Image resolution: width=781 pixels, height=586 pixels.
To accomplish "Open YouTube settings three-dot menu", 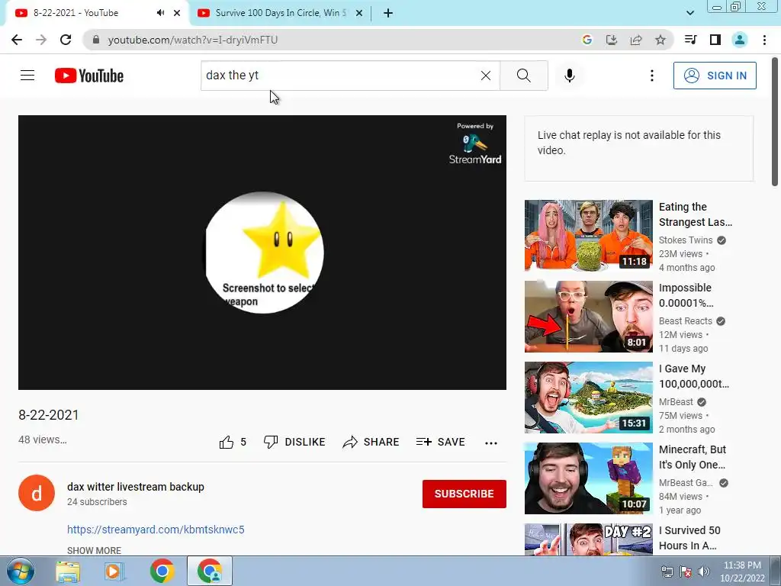I will 651,76.
